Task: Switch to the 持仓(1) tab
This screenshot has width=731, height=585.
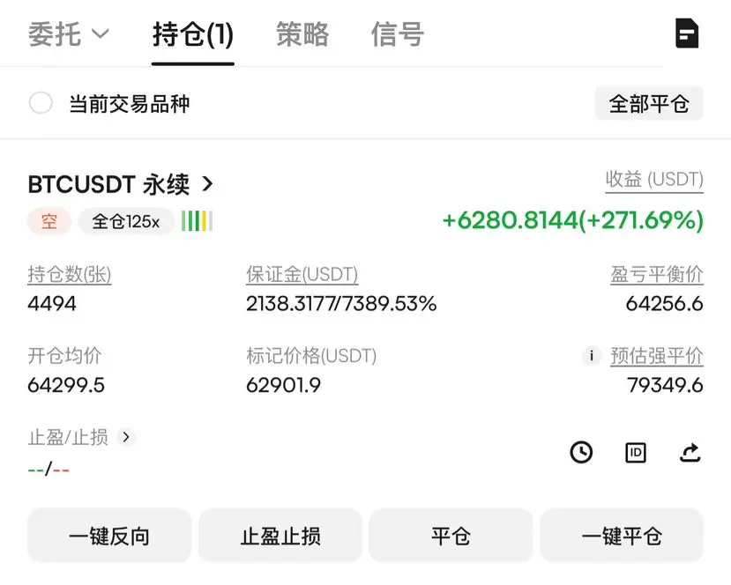Action: (x=193, y=35)
